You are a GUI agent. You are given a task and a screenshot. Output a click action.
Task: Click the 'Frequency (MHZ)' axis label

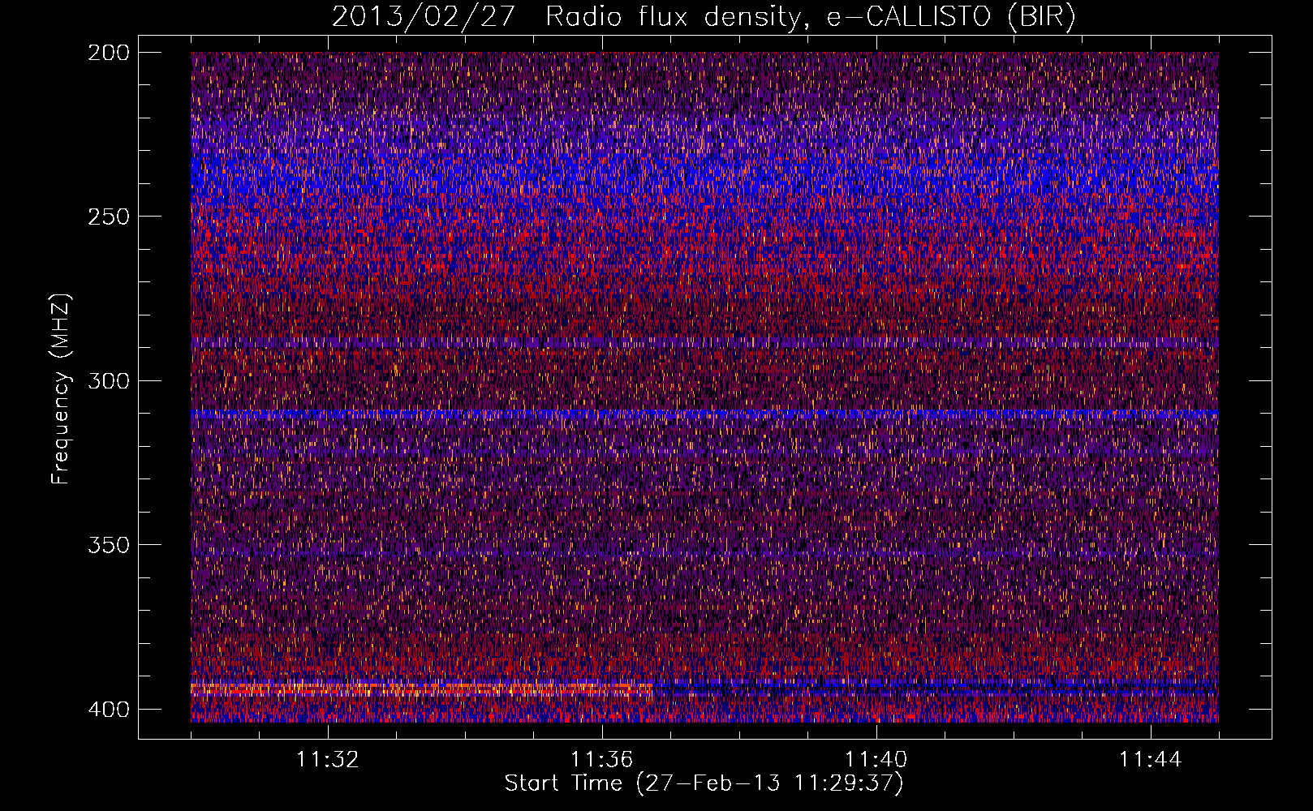61,388
